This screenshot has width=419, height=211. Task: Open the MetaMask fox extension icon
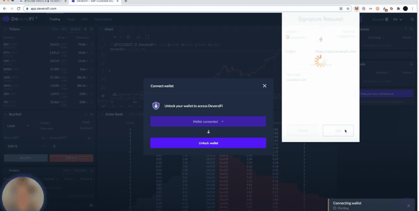356,9
